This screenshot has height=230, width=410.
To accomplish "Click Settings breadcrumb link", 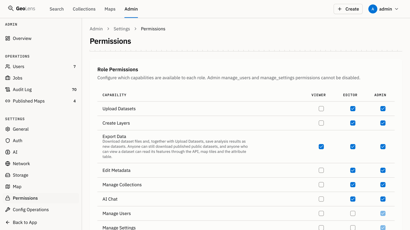I will pyautogui.click(x=122, y=29).
